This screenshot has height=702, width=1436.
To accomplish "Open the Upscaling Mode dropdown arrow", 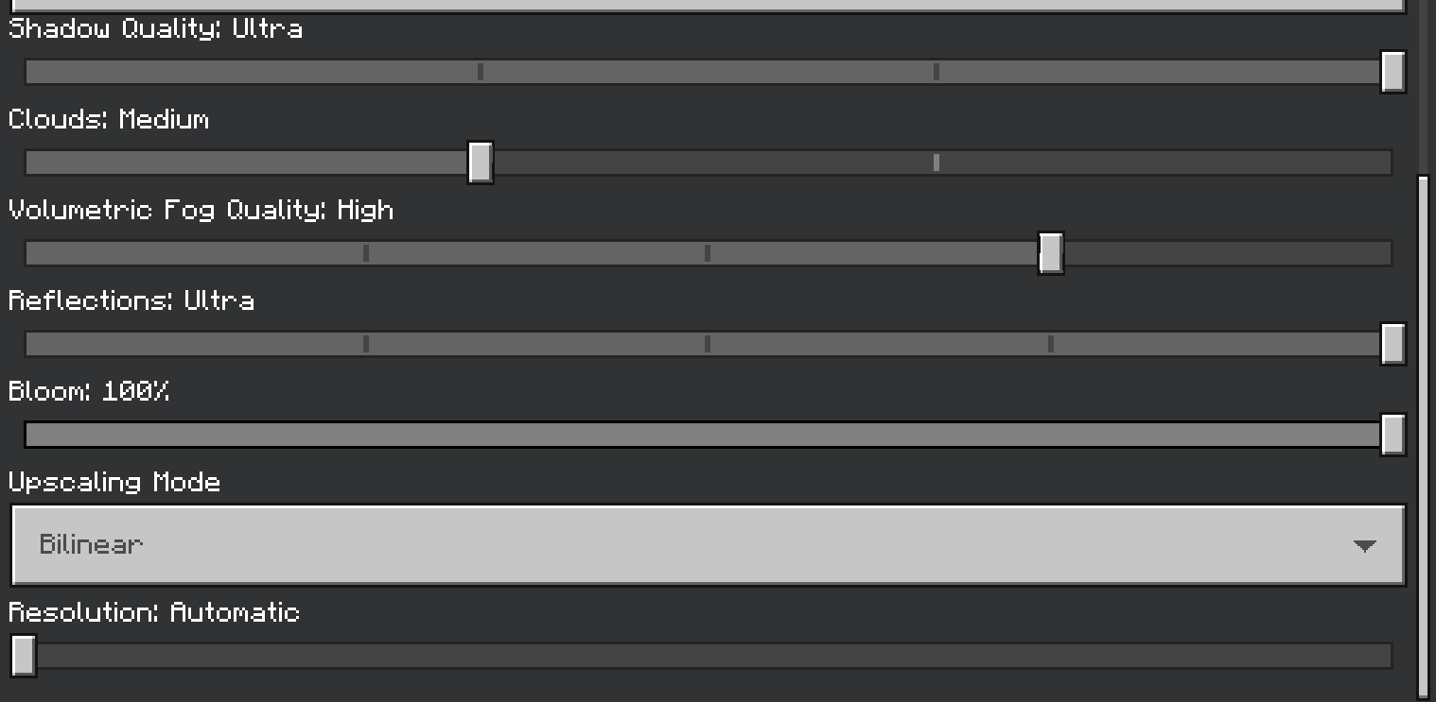I will pyautogui.click(x=1363, y=545).
